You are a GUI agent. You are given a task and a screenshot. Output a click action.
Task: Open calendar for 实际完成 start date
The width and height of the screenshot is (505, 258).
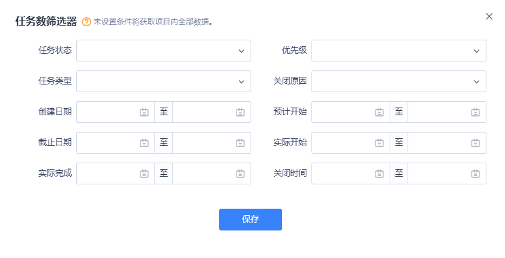(144, 173)
